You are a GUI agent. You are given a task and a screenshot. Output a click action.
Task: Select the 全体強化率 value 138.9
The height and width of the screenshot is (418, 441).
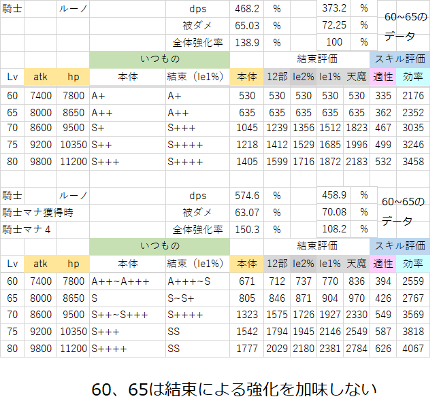pos(246,43)
